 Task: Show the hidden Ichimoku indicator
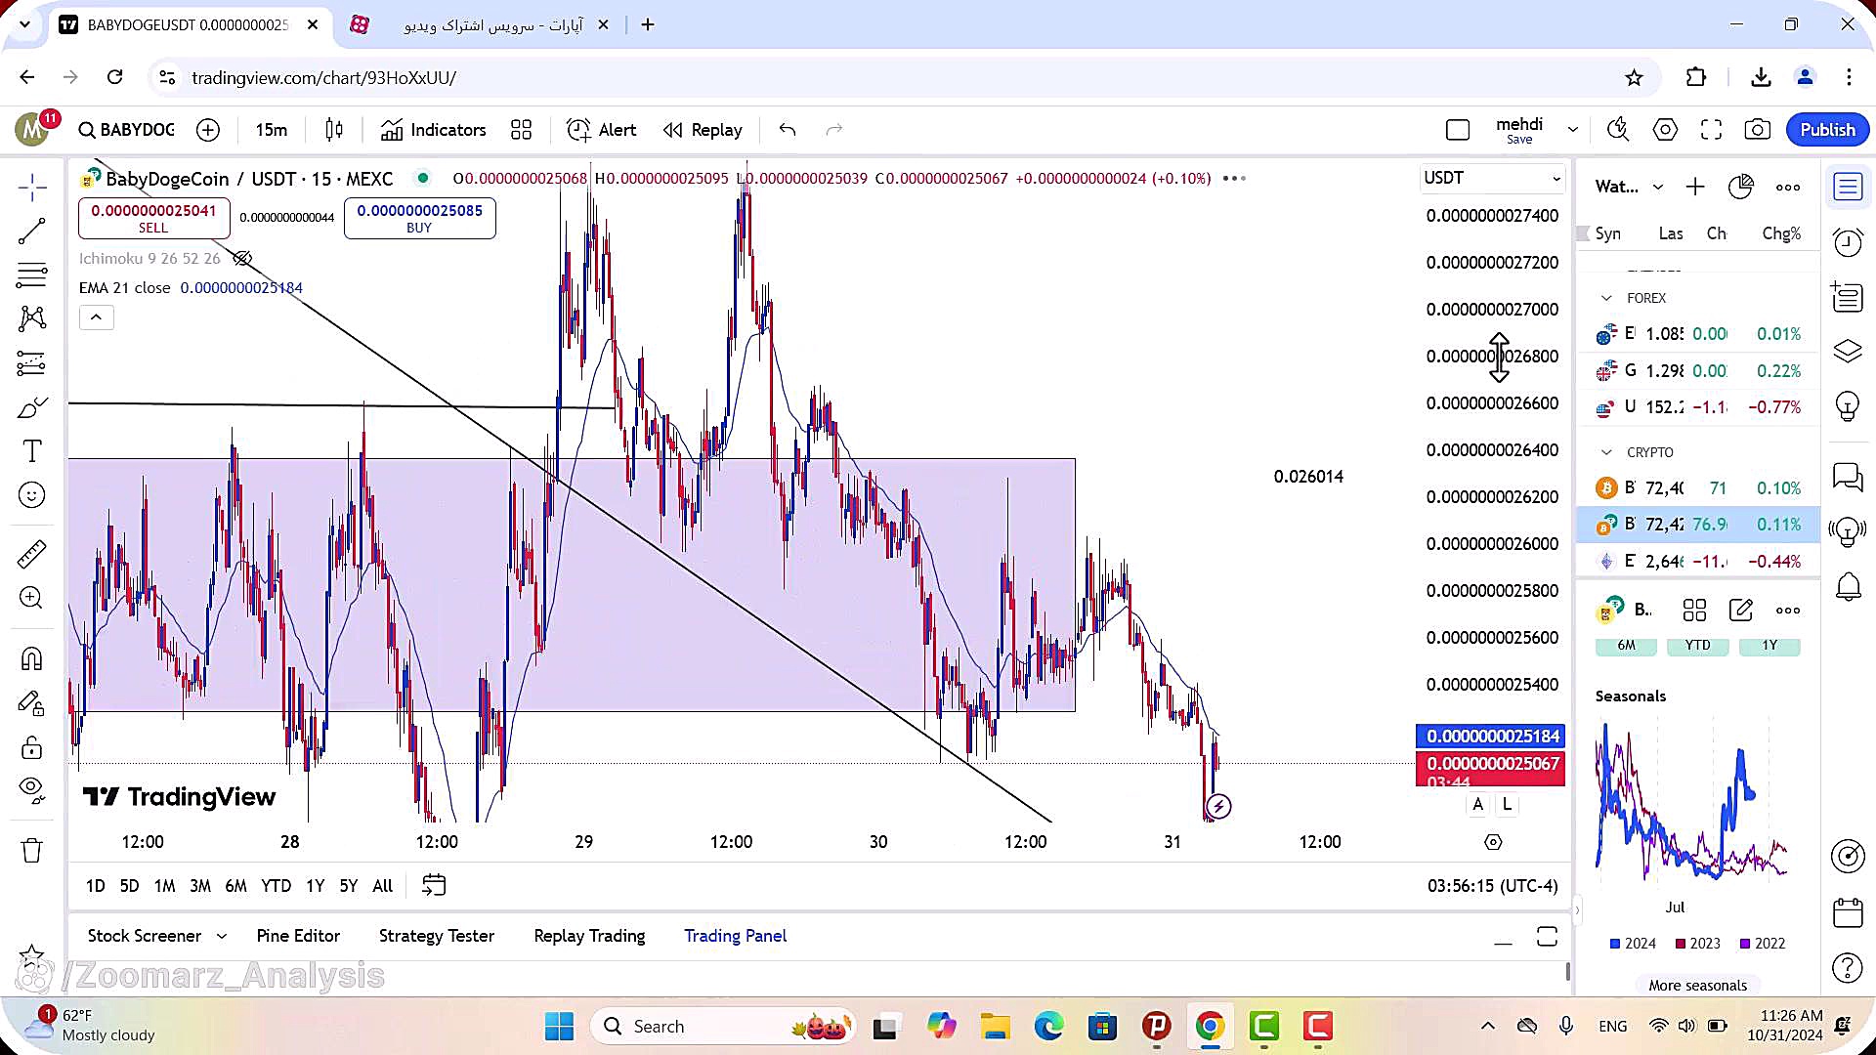(242, 259)
